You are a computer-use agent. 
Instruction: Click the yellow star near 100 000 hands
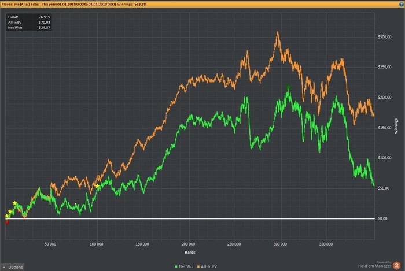97,186
